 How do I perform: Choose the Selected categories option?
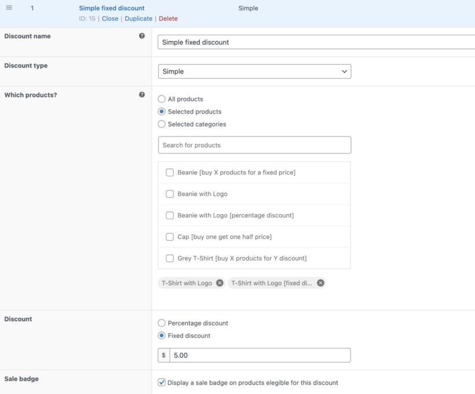[162, 124]
